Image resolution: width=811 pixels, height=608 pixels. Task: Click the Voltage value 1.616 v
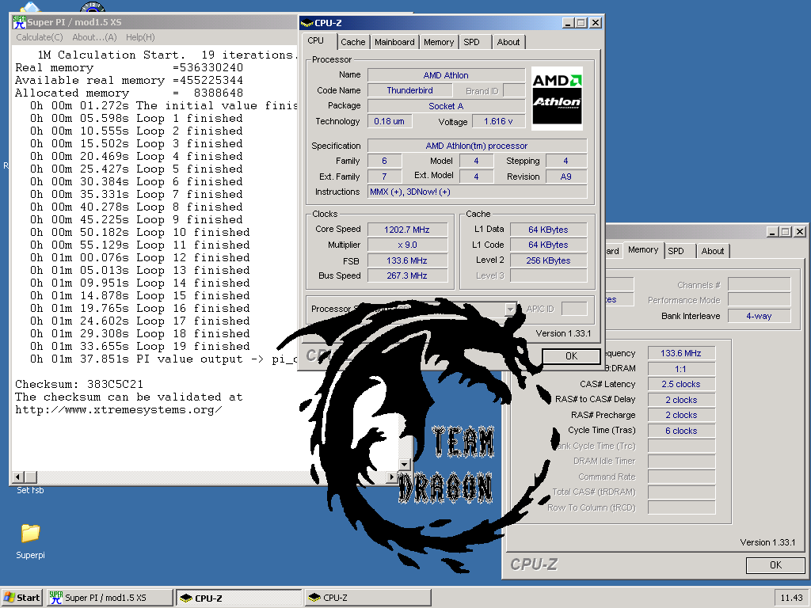click(x=498, y=121)
